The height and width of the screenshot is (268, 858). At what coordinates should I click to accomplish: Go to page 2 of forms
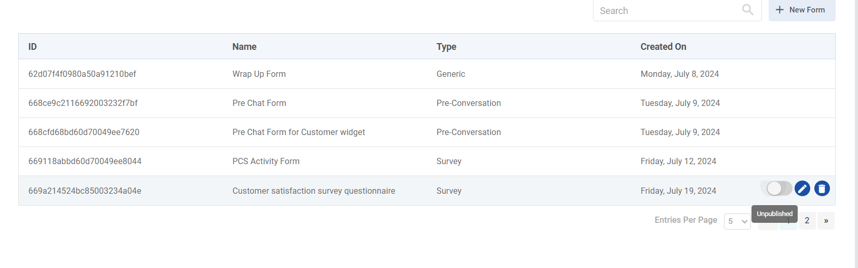coord(807,221)
